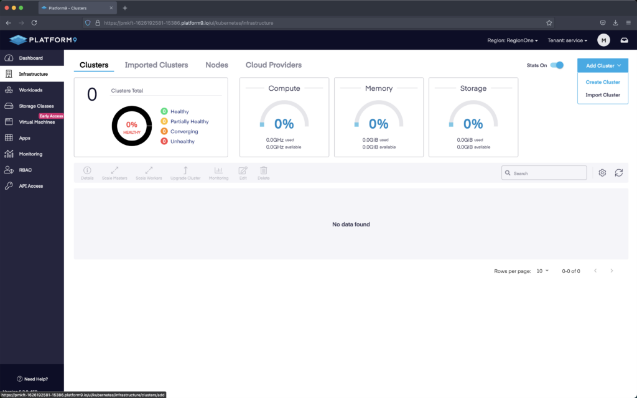Viewport: 637px width, 398px height.
Task: Expand the Add Cluster dropdown
Action: (x=602, y=66)
